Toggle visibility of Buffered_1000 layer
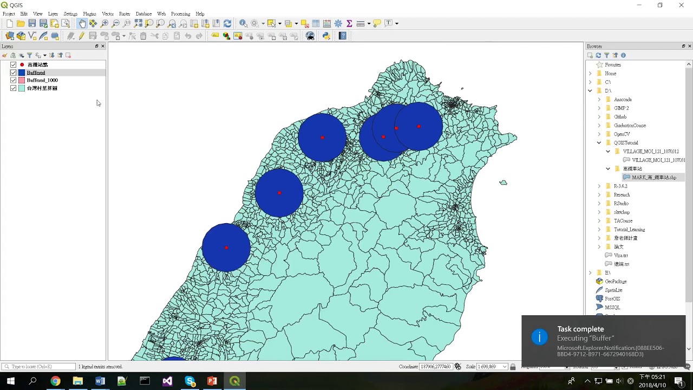The height and width of the screenshot is (390, 693). (14, 80)
